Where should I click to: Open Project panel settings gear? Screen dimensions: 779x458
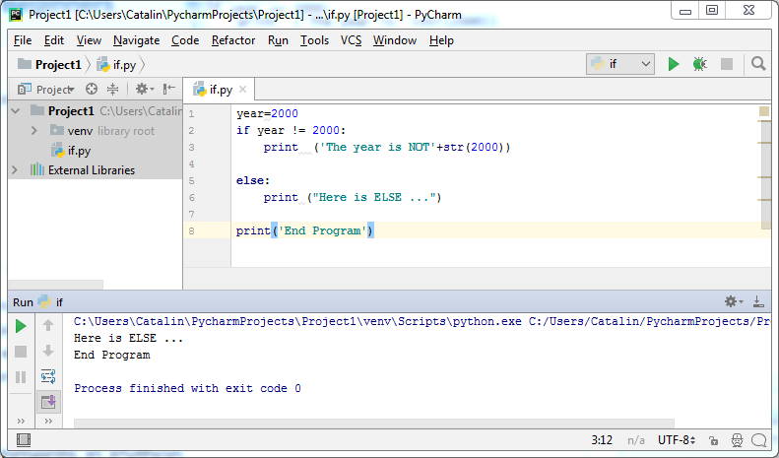click(144, 89)
